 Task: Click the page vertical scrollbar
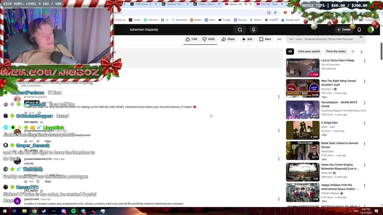pyautogui.click(x=381, y=51)
